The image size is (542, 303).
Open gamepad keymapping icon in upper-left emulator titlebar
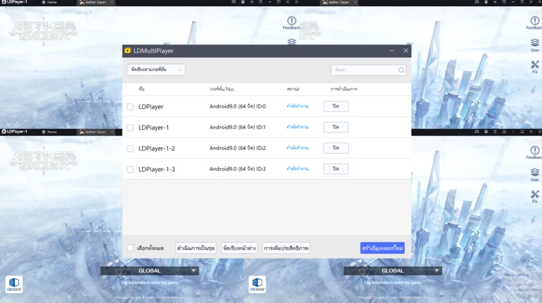[233, 2]
